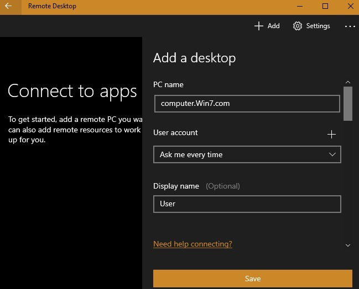Click the plus icon next to Add
Image resolution: width=359 pixels, height=289 pixels.
pyautogui.click(x=259, y=26)
